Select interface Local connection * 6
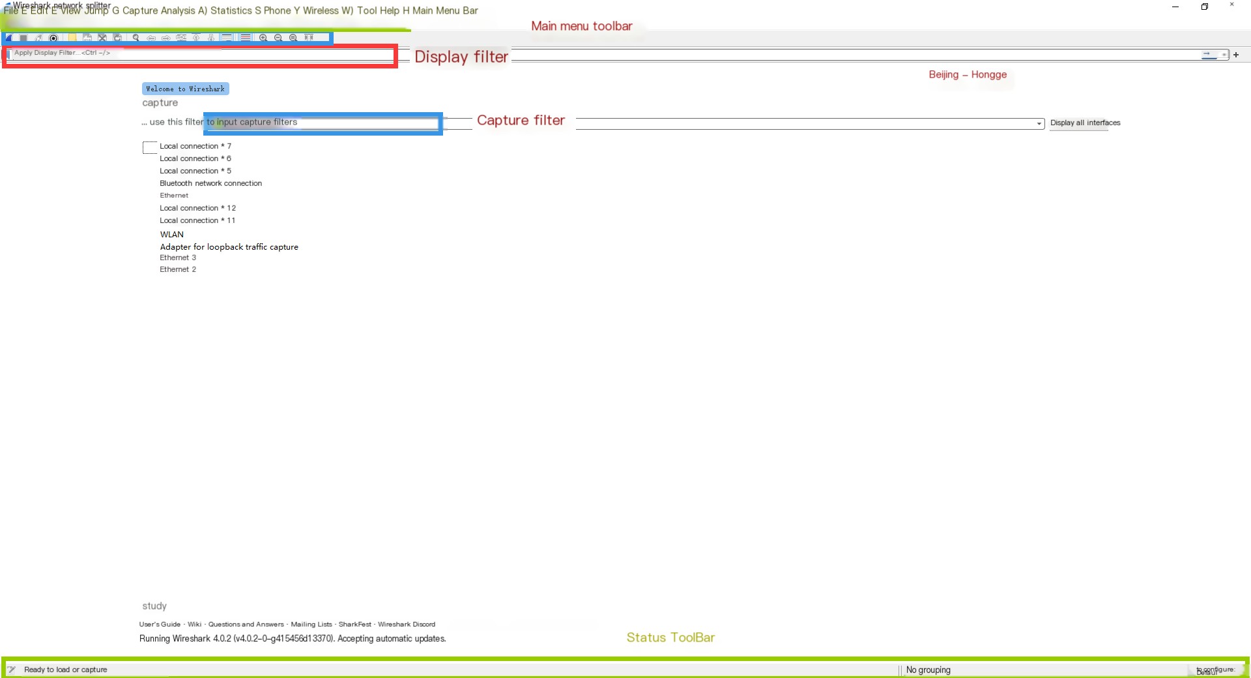The image size is (1251, 678). point(195,158)
